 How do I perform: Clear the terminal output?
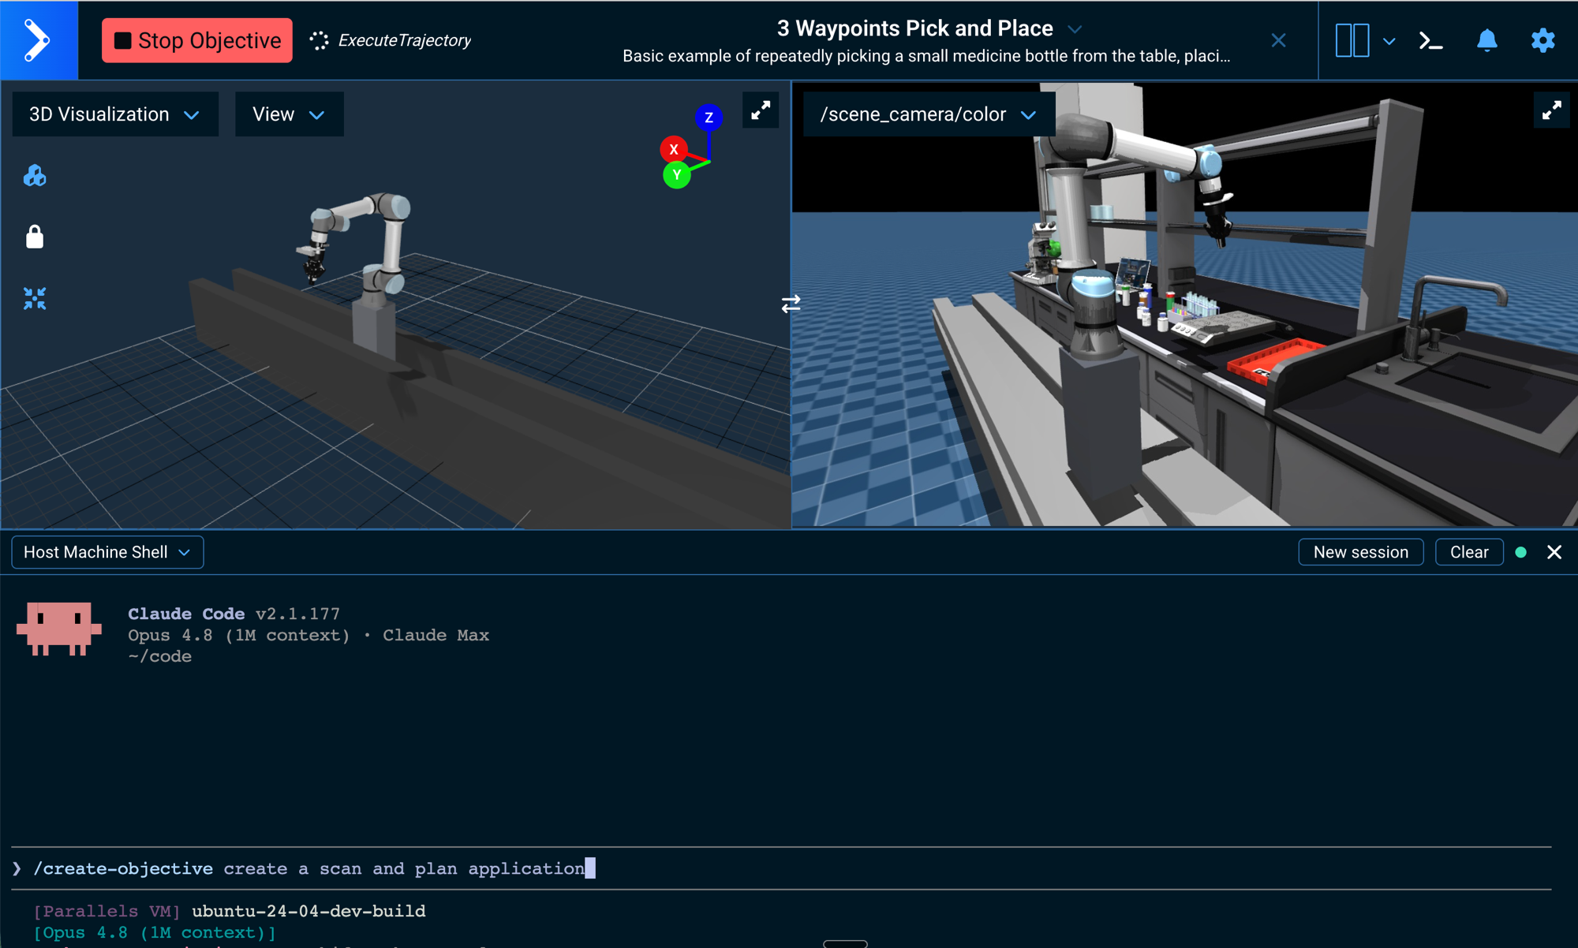point(1469,552)
